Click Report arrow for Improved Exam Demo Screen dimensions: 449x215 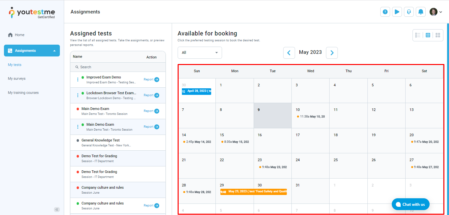point(157,79)
